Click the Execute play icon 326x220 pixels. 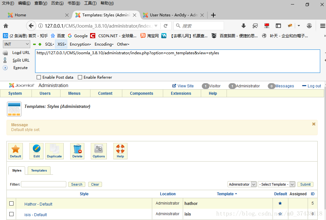pos(5,68)
